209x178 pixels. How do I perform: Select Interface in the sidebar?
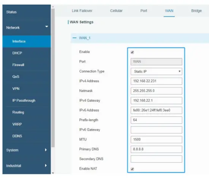[27, 41]
